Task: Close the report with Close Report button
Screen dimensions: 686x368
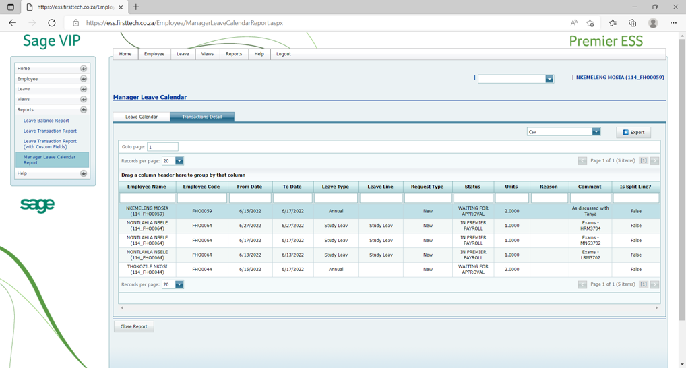Action: pyautogui.click(x=134, y=326)
